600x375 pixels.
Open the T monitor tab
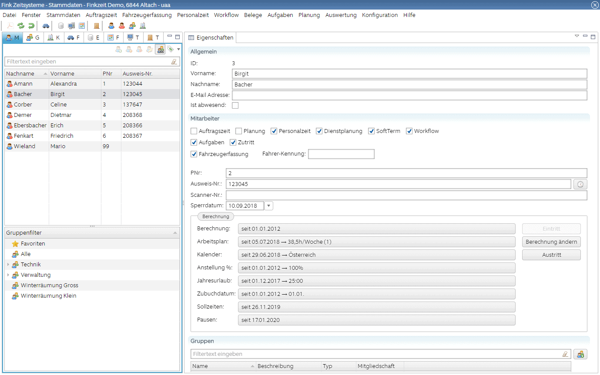tap(134, 38)
